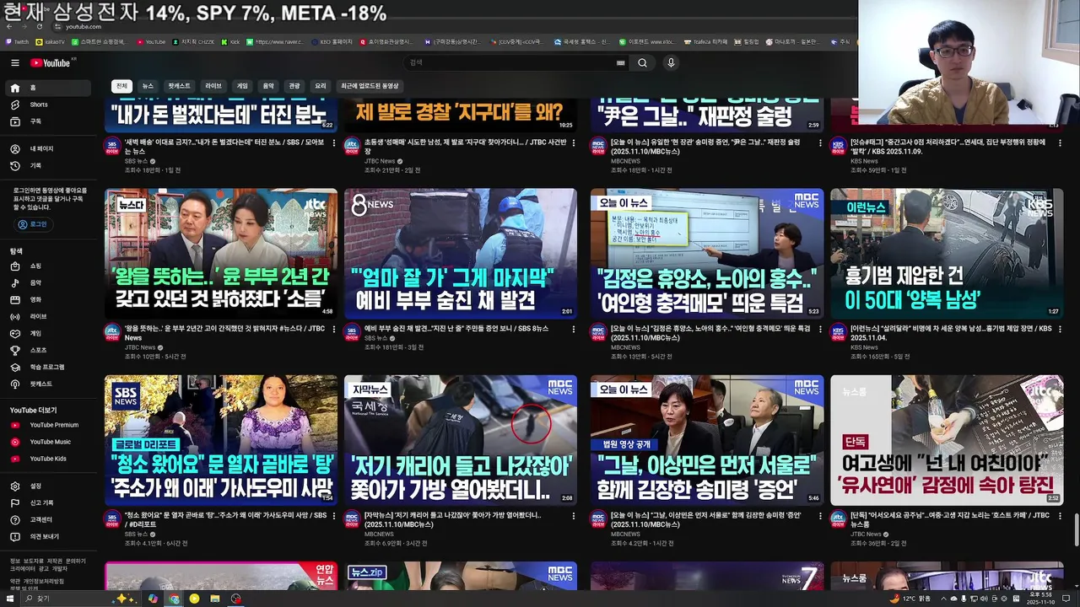Select the 요리 filter chip
Image resolution: width=1080 pixels, height=607 pixels.
[x=321, y=86]
